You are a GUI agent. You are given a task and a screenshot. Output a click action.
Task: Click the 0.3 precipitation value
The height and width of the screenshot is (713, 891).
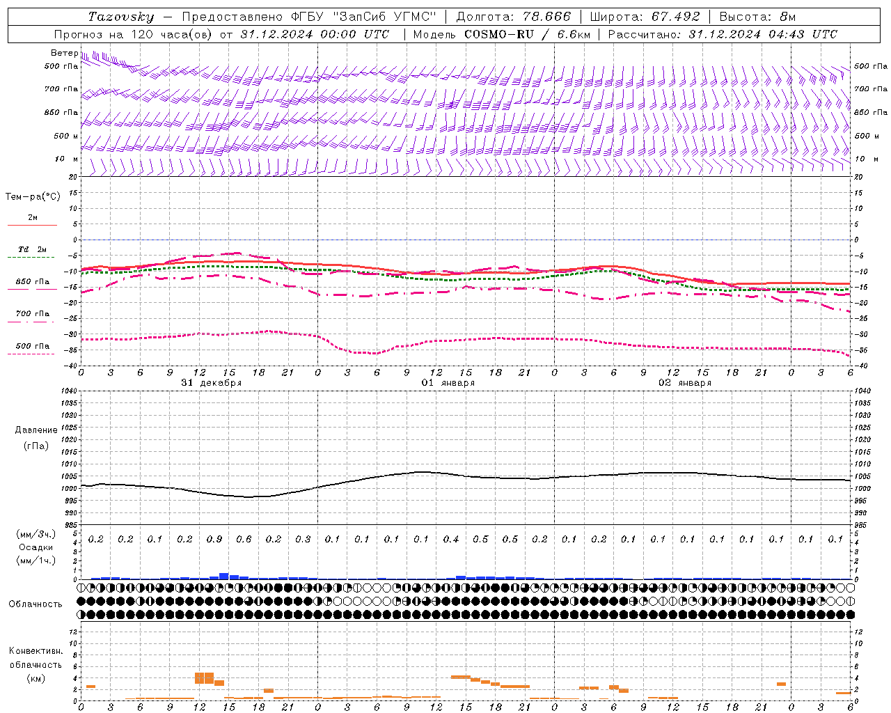pos(303,540)
